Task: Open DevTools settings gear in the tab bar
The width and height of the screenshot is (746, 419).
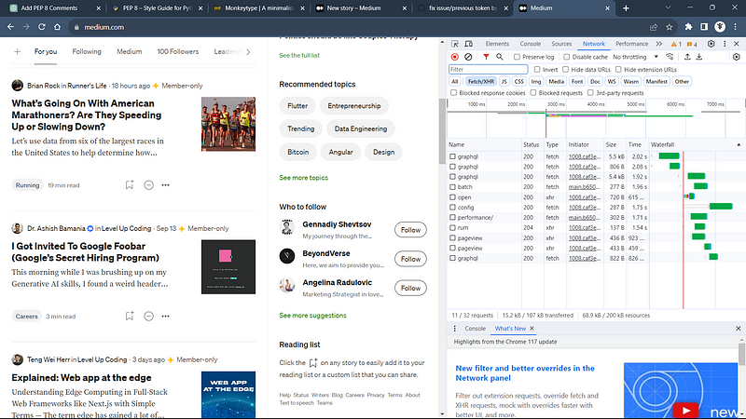Action: pyautogui.click(x=711, y=44)
